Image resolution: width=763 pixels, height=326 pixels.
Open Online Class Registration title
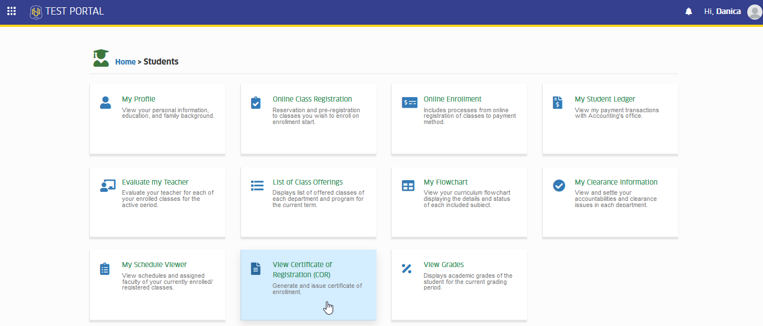pyautogui.click(x=312, y=99)
